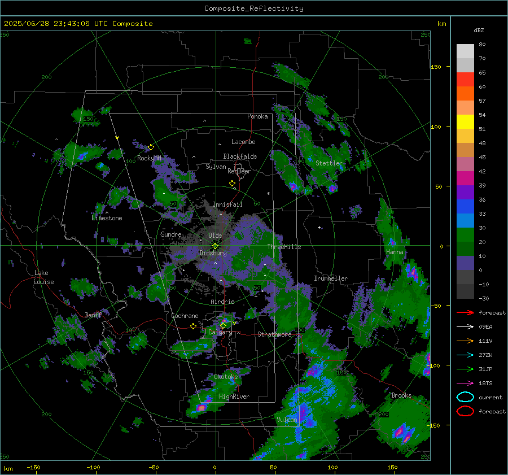Screen dimensions: 508x475
Task: Click the bright green swatch beside 30
Action: coord(465,235)
